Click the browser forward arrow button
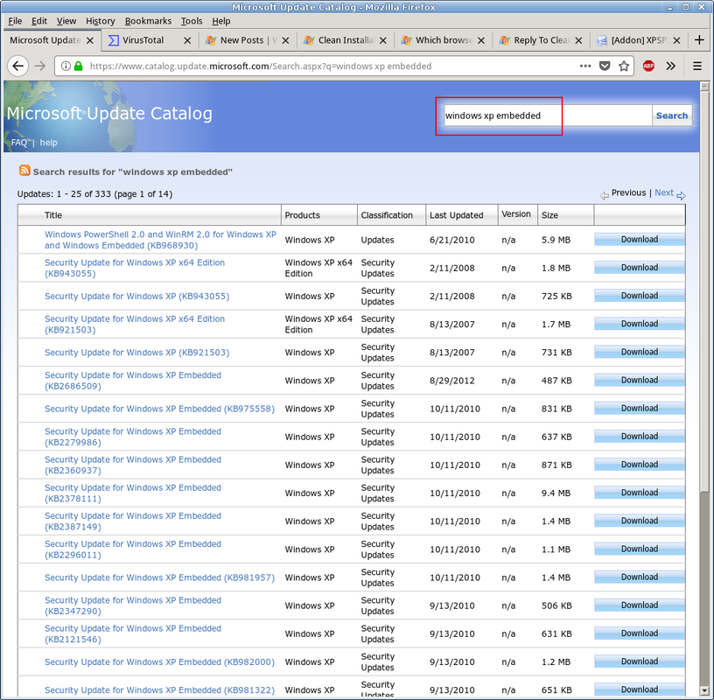The image size is (714, 700). click(x=40, y=66)
